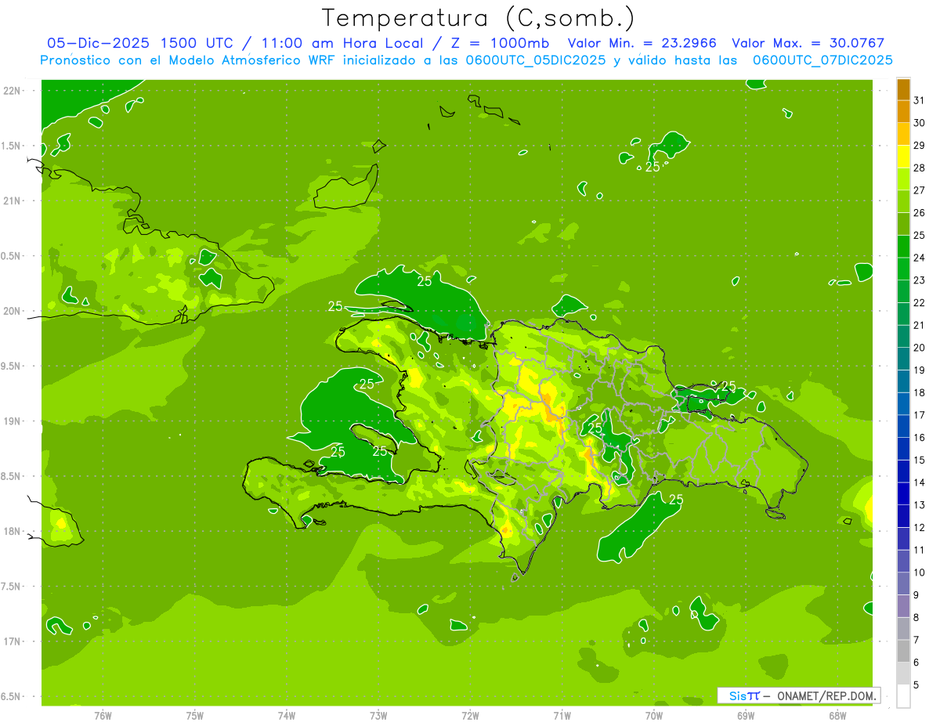The height and width of the screenshot is (726, 940).
Task: Click the '6.5N' latitude axis label
Action: [x=11, y=696]
